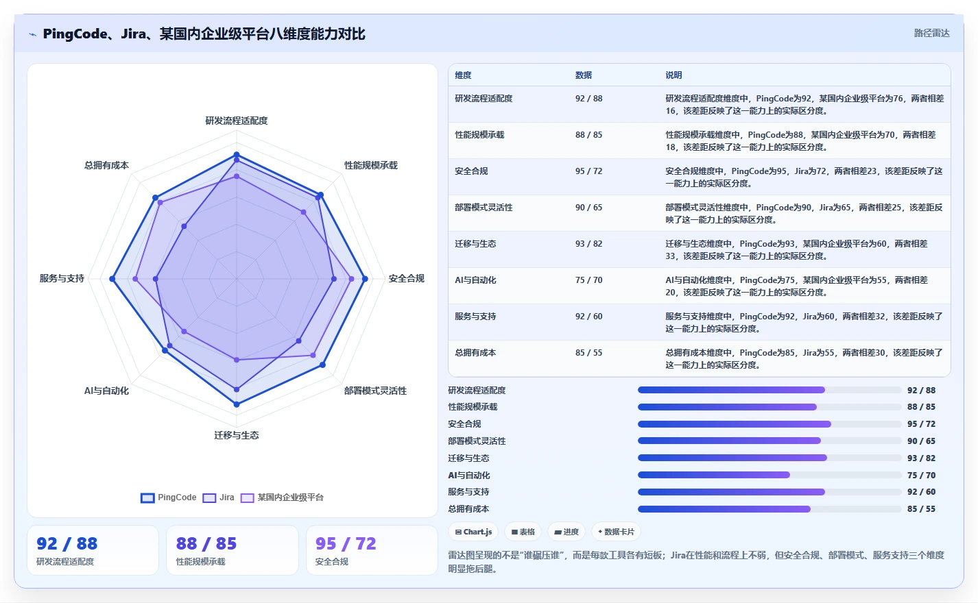Screen dimensions: 978x603
Task: Click the 安全合规 radar axis label
Action: pyautogui.click(x=407, y=278)
